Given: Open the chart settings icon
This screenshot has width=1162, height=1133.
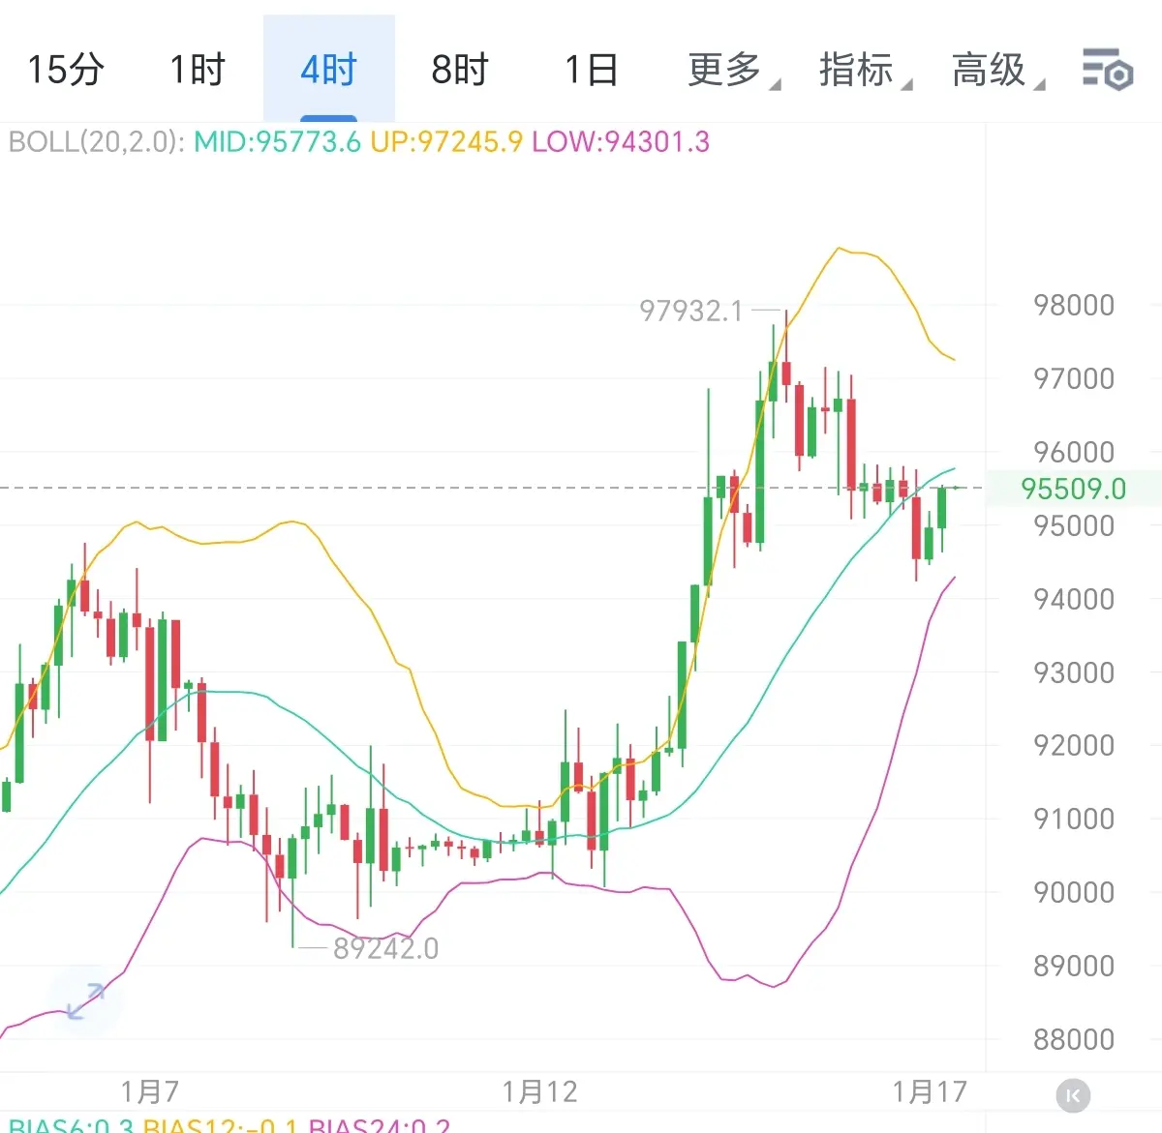Looking at the screenshot, I should point(1107,70).
